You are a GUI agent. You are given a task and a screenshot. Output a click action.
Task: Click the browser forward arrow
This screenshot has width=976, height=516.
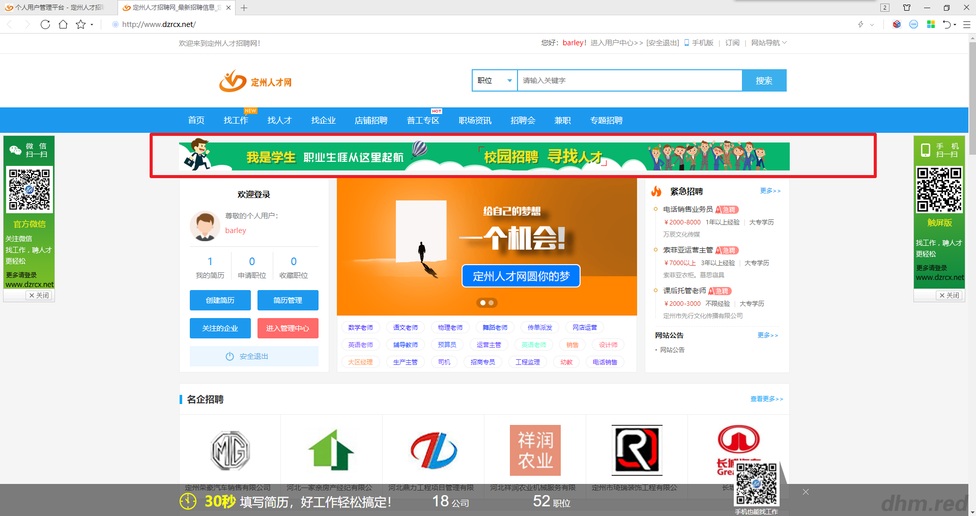tap(27, 24)
